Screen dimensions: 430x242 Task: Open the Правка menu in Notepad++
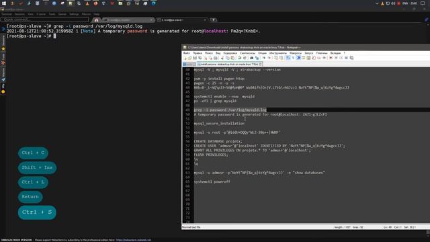coord(197,53)
